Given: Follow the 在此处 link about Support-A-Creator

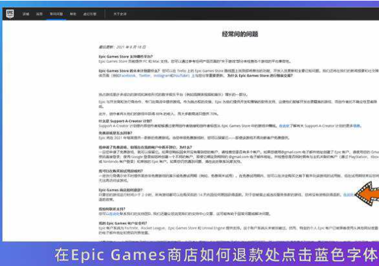Looking at the screenshot, I should click(x=284, y=126).
